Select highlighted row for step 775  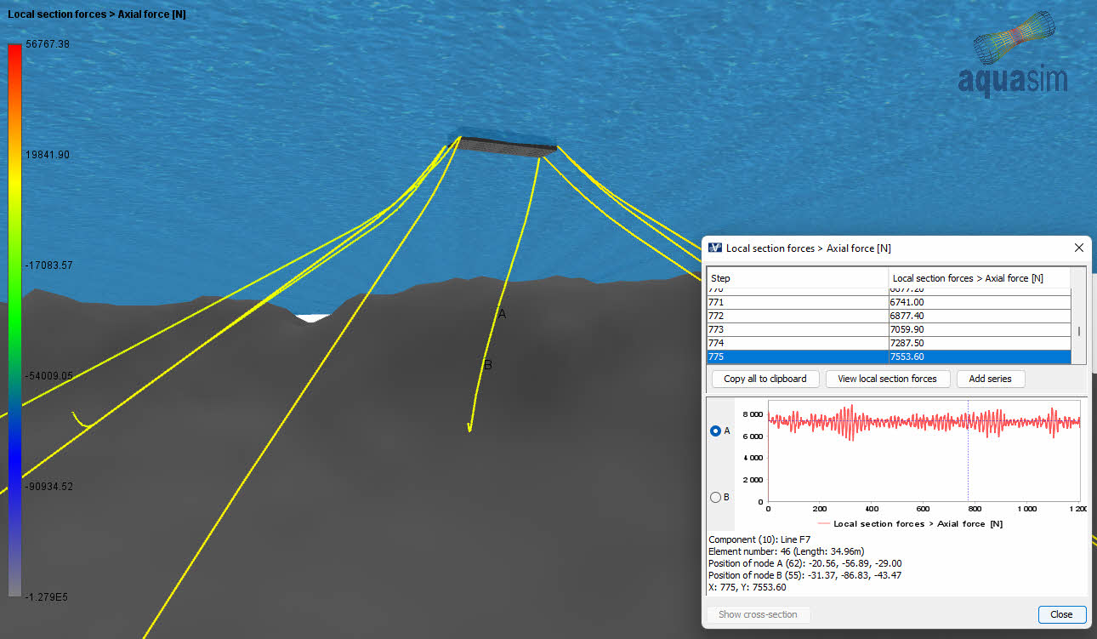[889, 357]
